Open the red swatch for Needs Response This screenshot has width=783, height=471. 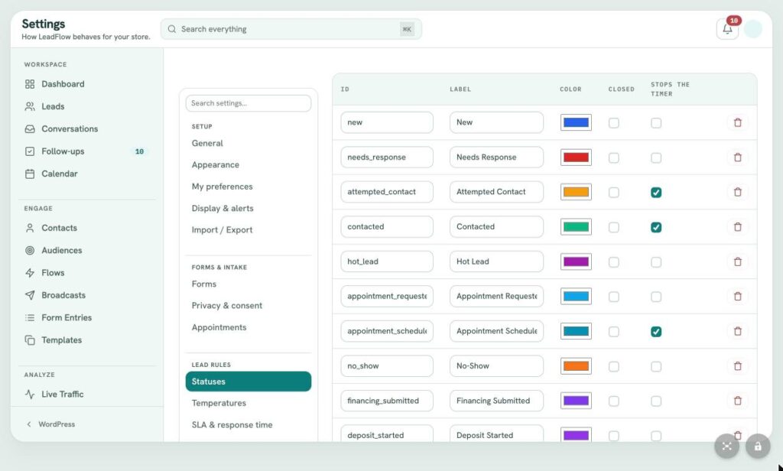[576, 158]
